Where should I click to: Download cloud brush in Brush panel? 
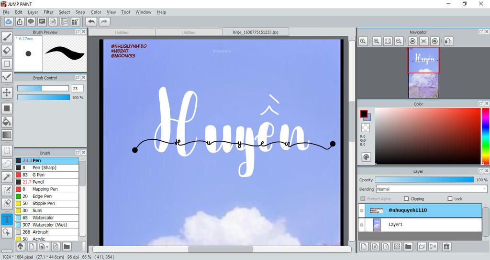point(20,247)
